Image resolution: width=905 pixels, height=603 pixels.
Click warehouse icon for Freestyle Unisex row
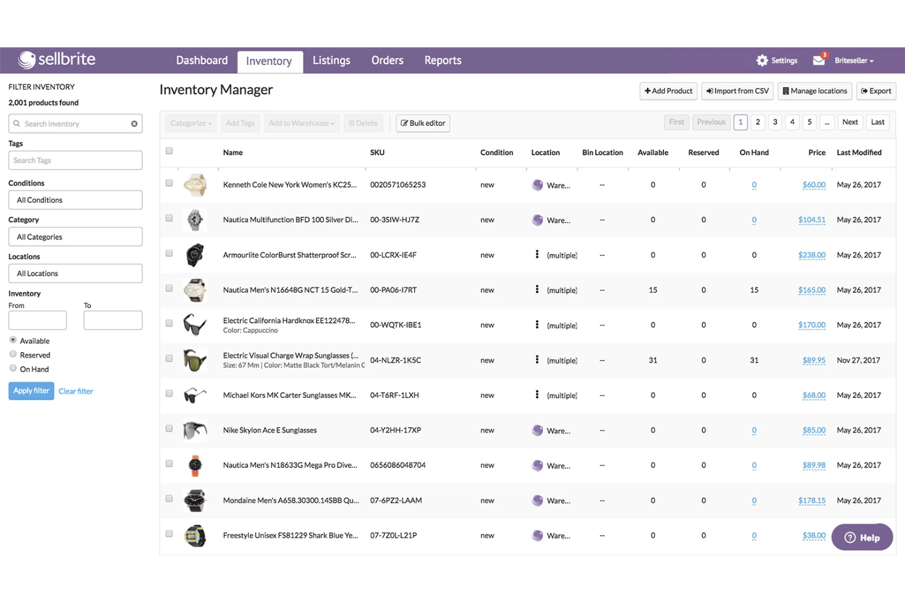tap(537, 536)
